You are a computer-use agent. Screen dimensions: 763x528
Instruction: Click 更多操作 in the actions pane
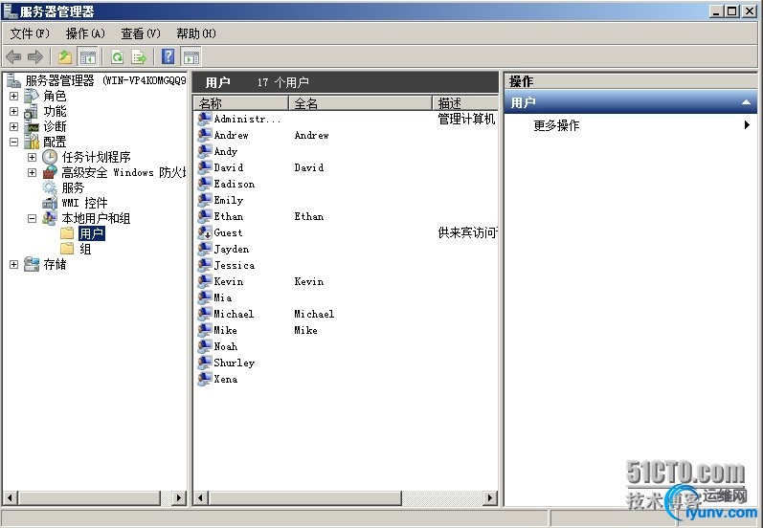[x=556, y=125]
